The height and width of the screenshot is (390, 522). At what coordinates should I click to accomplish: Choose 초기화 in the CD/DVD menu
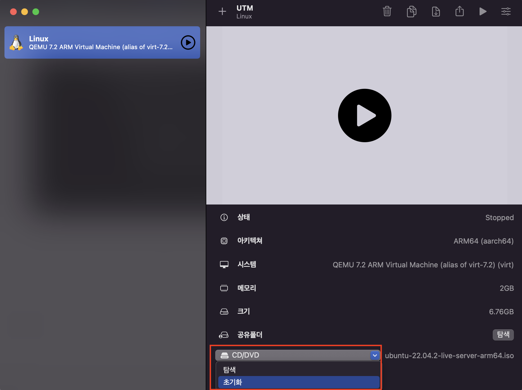(x=299, y=382)
